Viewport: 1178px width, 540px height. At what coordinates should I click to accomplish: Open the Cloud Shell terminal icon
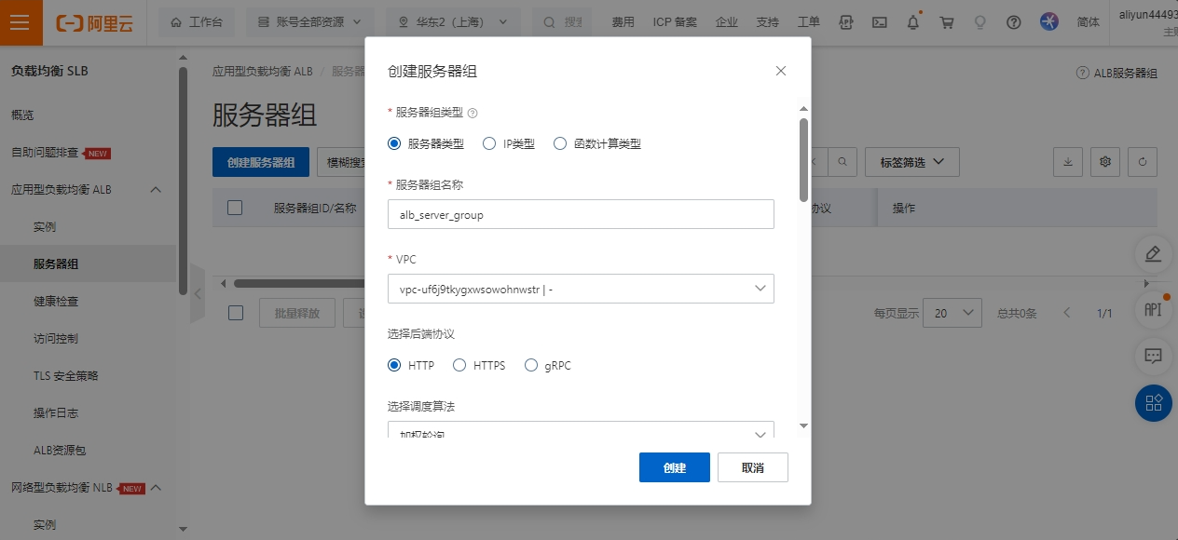(x=879, y=22)
